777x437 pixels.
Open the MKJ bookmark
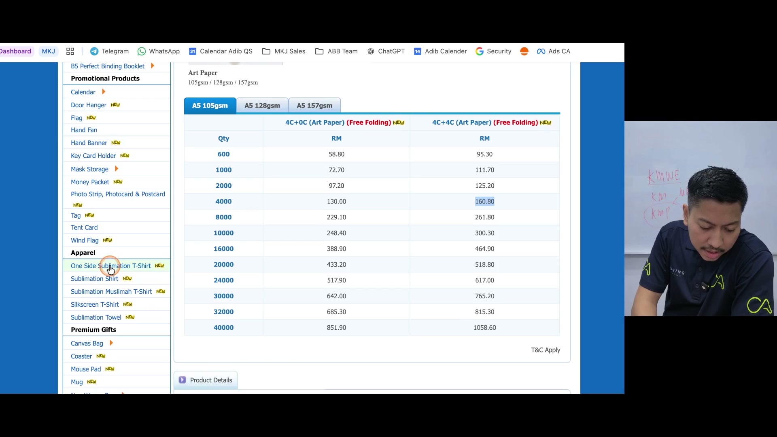49,51
